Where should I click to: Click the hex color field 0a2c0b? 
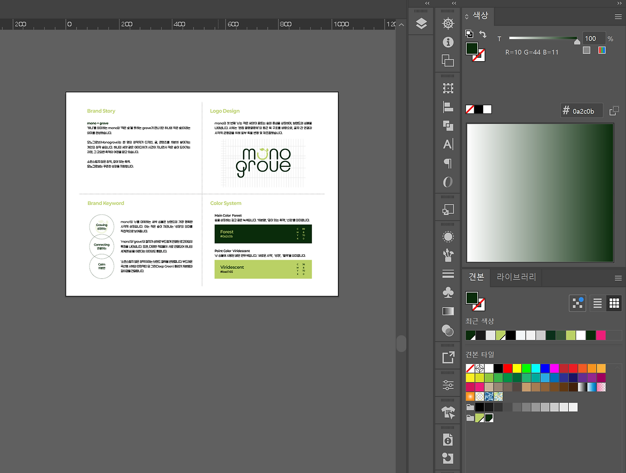pos(582,111)
